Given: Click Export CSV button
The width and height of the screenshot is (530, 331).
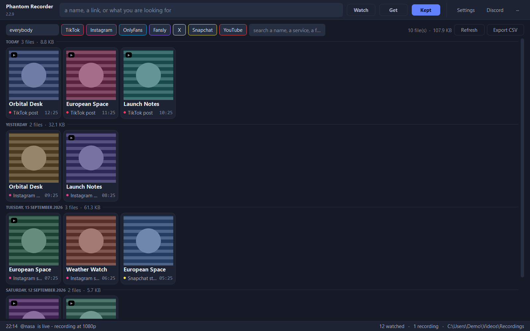Looking at the screenshot, I should coord(505,30).
